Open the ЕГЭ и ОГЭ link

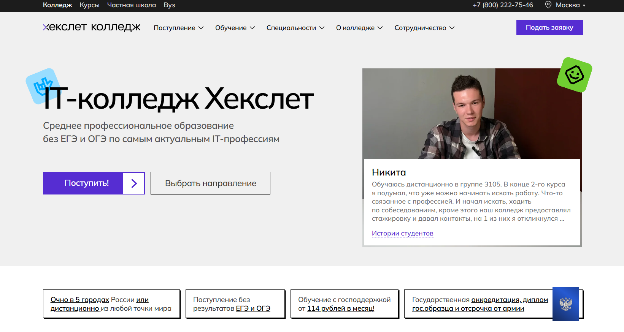pos(253,308)
